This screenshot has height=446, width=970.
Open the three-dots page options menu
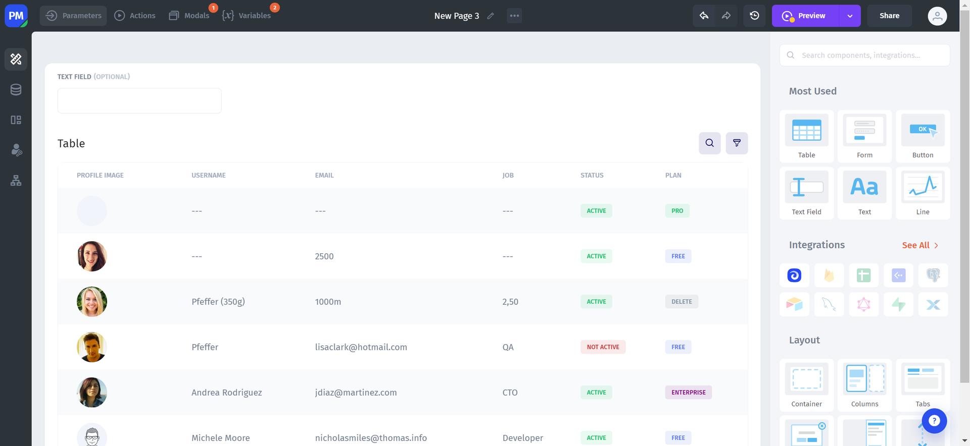514,16
